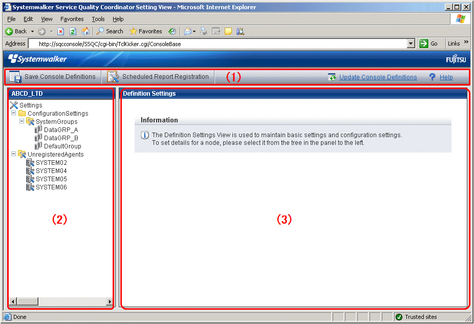Image resolution: width=474 pixels, height=324 pixels.
Task: Click the Save Console Definitions disk icon
Action: (x=15, y=77)
